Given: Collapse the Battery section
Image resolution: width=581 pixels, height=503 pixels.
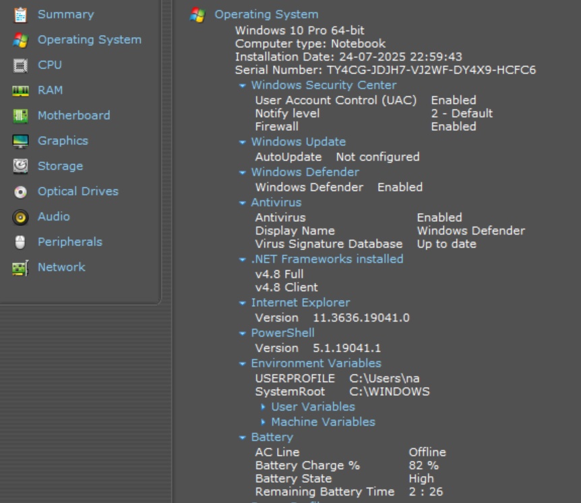Looking at the screenshot, I should pos(243,438).
